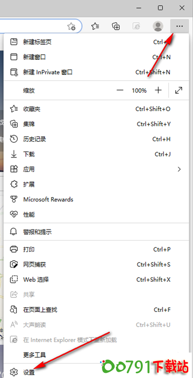The image size is (193, 378).
Task: Click 在页面上查找 menu item
Action: pyautogui.click(x=97, y=310)
